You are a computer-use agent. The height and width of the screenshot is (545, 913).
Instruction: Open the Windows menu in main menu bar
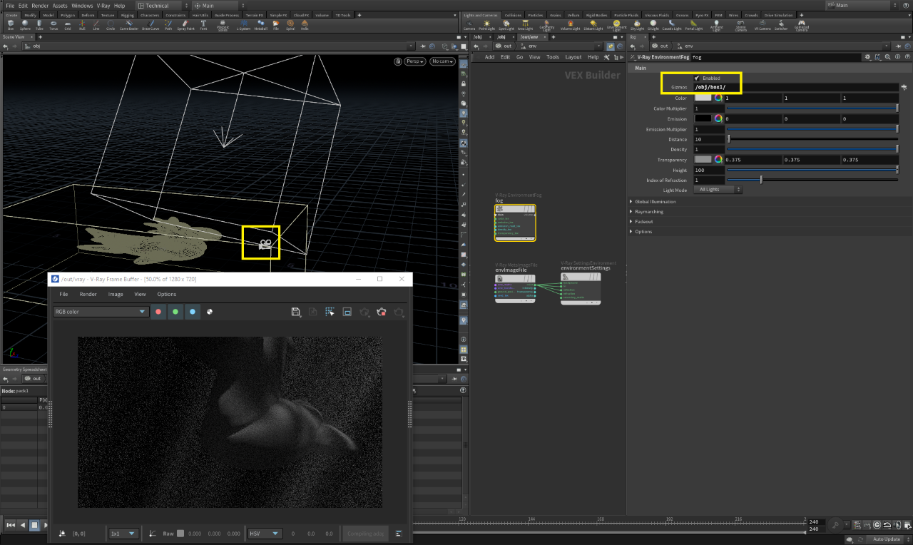point(82,5)
